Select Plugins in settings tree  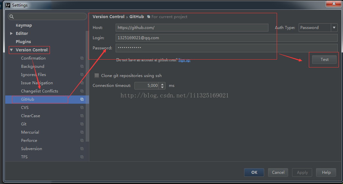pos(23,41)
